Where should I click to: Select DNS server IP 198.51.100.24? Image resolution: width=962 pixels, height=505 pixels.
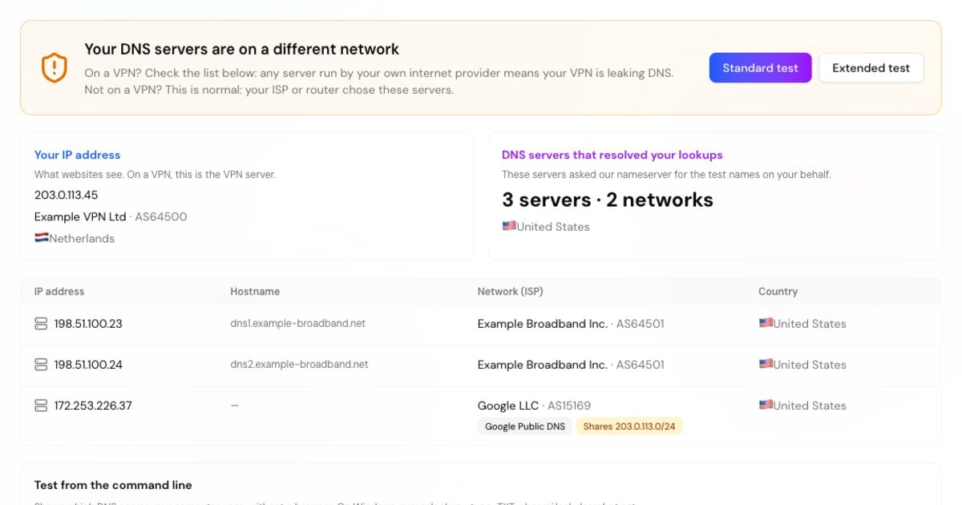88,365
